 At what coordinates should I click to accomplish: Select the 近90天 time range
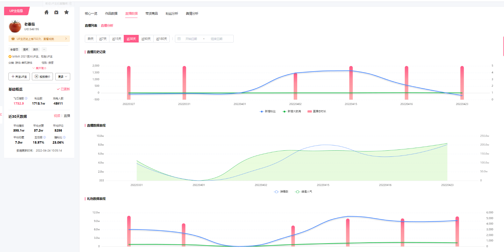146,39
